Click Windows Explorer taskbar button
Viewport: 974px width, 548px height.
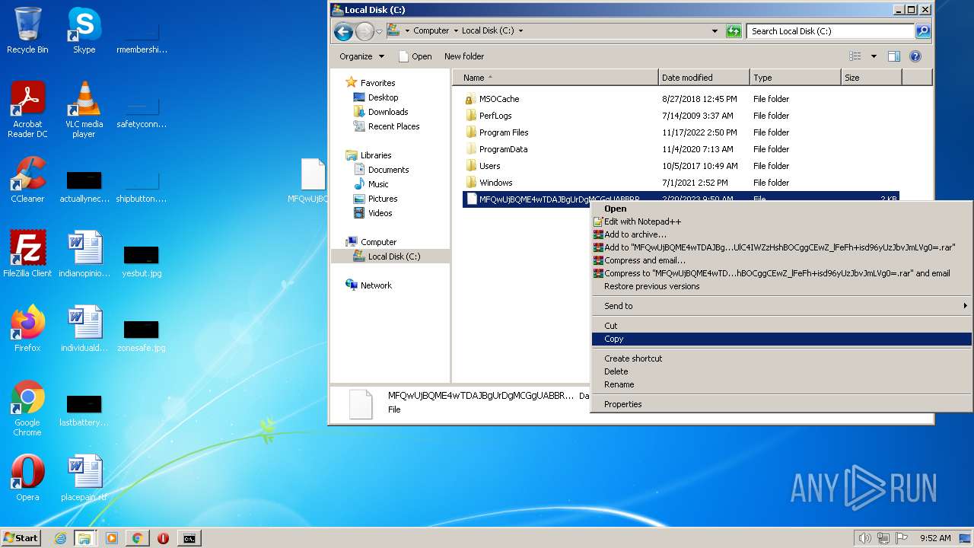[84, 538]
